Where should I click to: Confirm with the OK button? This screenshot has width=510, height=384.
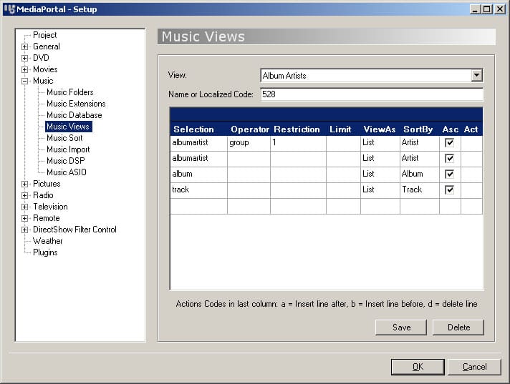tap(418, 367)
